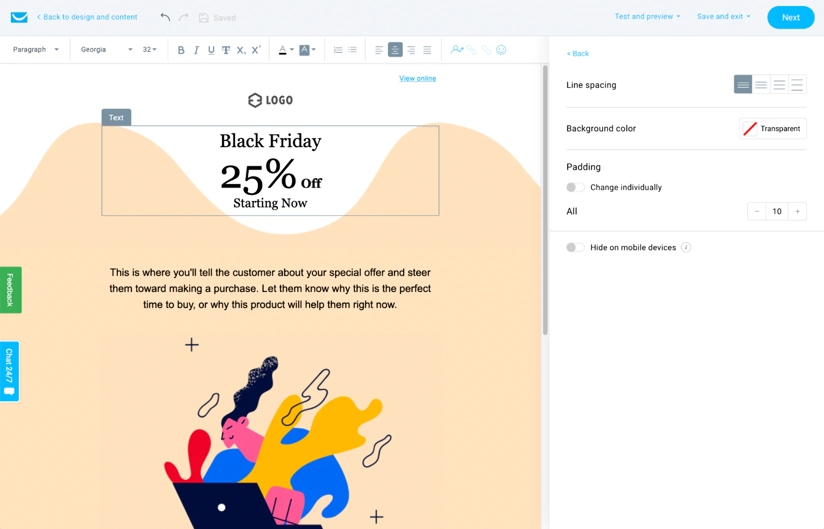Select the widest line spacing option
The image size is (824, 529).
coord(797,85)
